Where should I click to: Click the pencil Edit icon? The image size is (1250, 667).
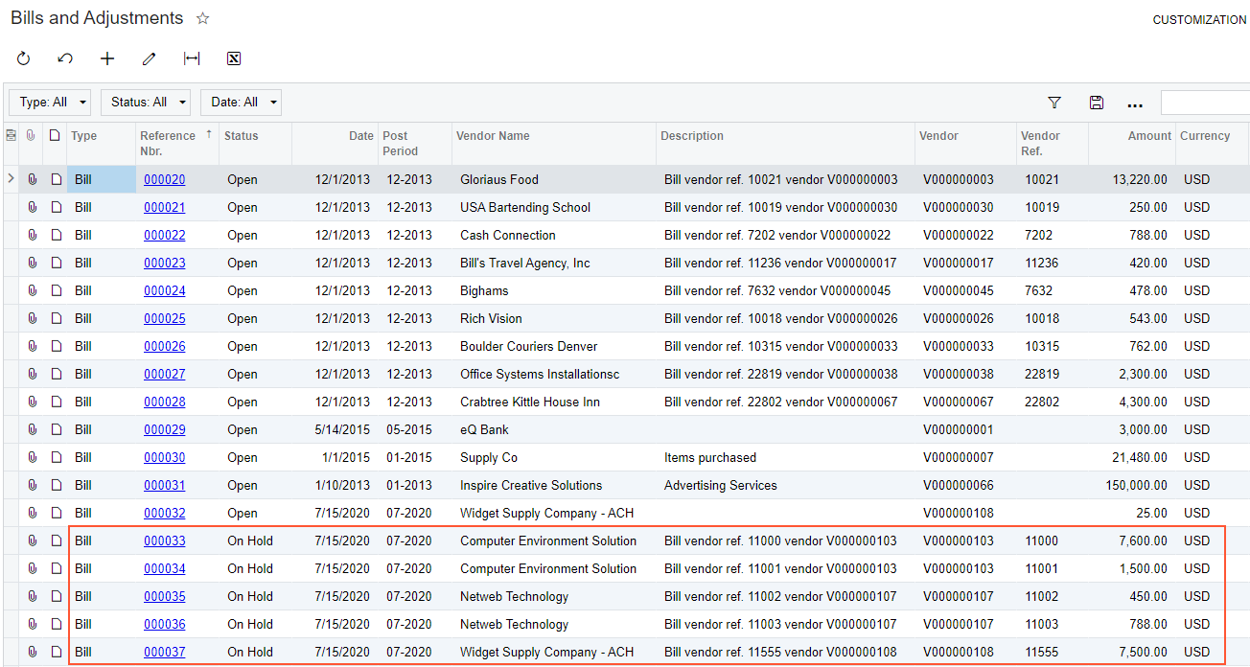(x=149, y=58)
